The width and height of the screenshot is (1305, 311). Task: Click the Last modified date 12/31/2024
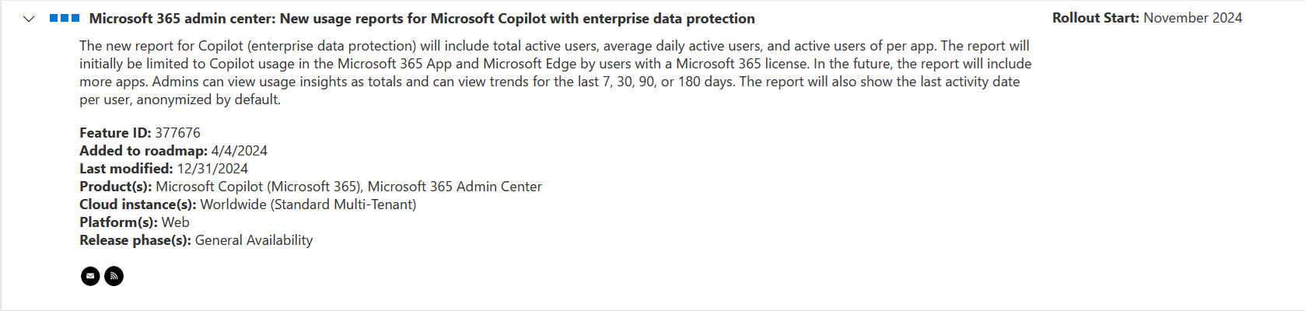(212, 169)
